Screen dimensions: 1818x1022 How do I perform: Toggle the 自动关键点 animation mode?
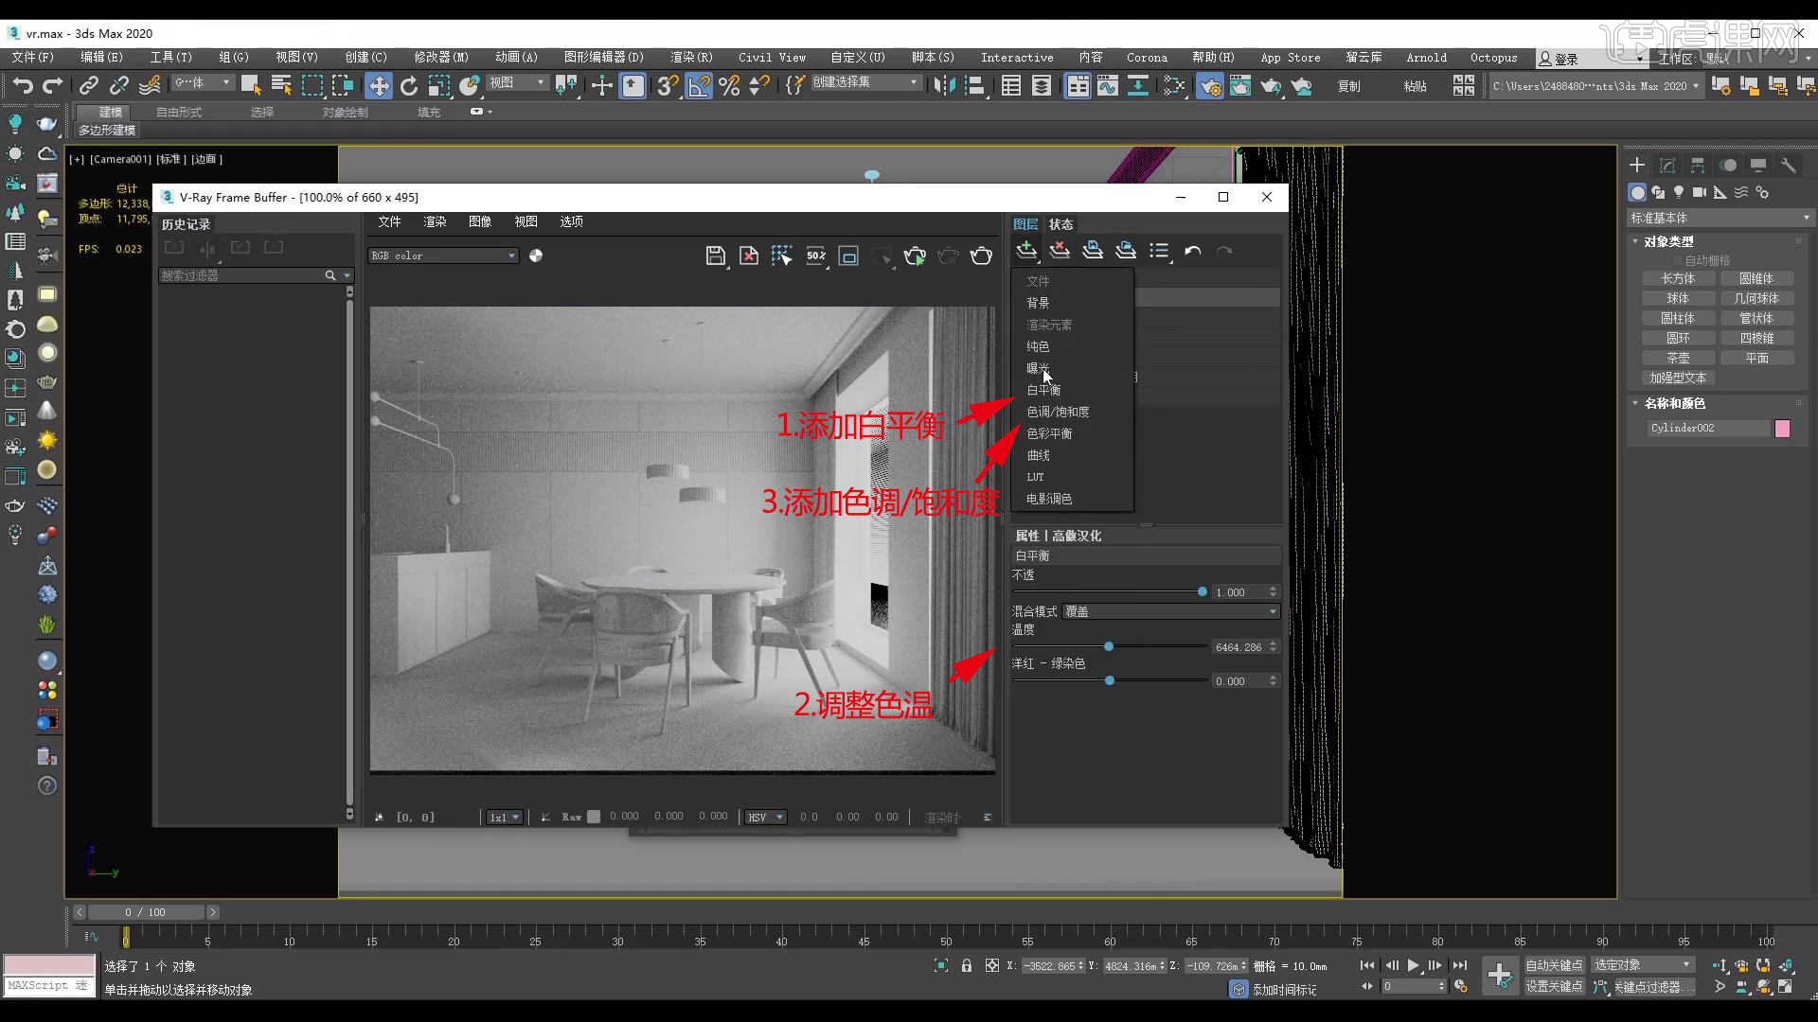click(1554, 965)
